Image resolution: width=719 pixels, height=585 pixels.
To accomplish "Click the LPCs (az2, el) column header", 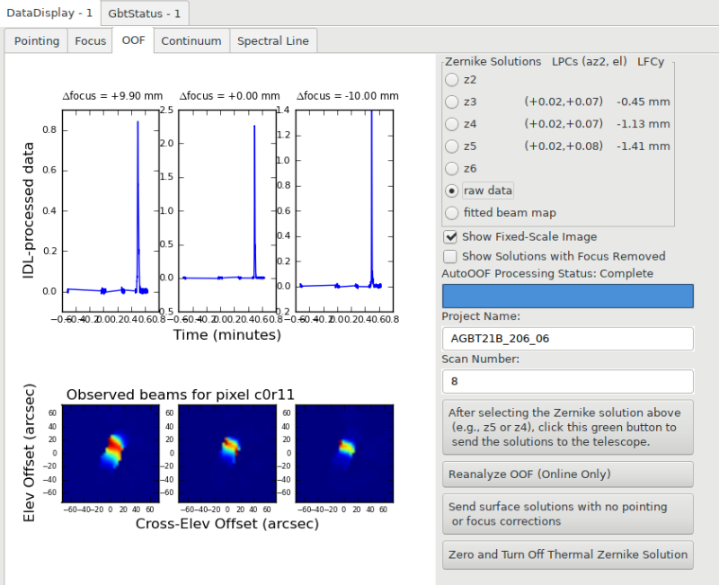I will tap(590, 61).
